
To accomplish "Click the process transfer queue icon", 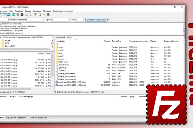I will [18, 15].
